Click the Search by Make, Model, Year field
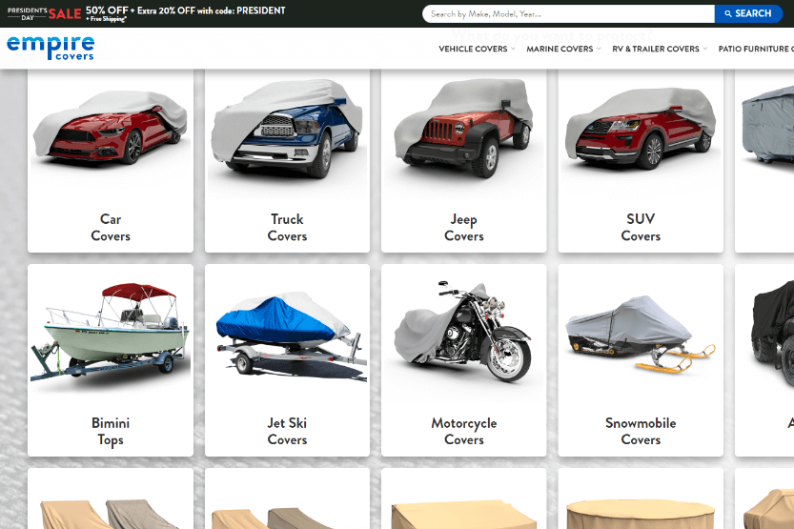Viewport: 794px width, 529px height. pos(568,13)
